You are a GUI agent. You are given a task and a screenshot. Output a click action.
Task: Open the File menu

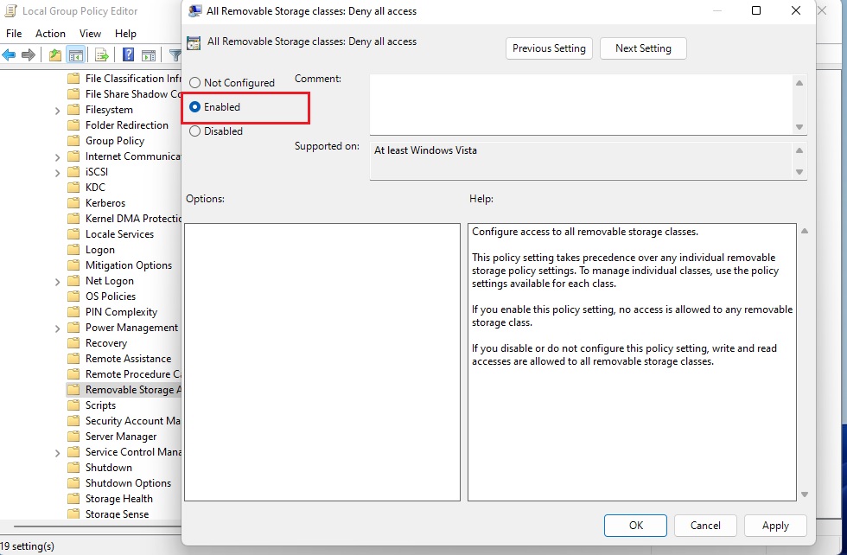(x=14, y=33)
